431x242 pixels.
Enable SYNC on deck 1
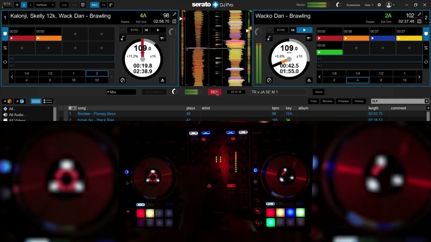[134, 30]
